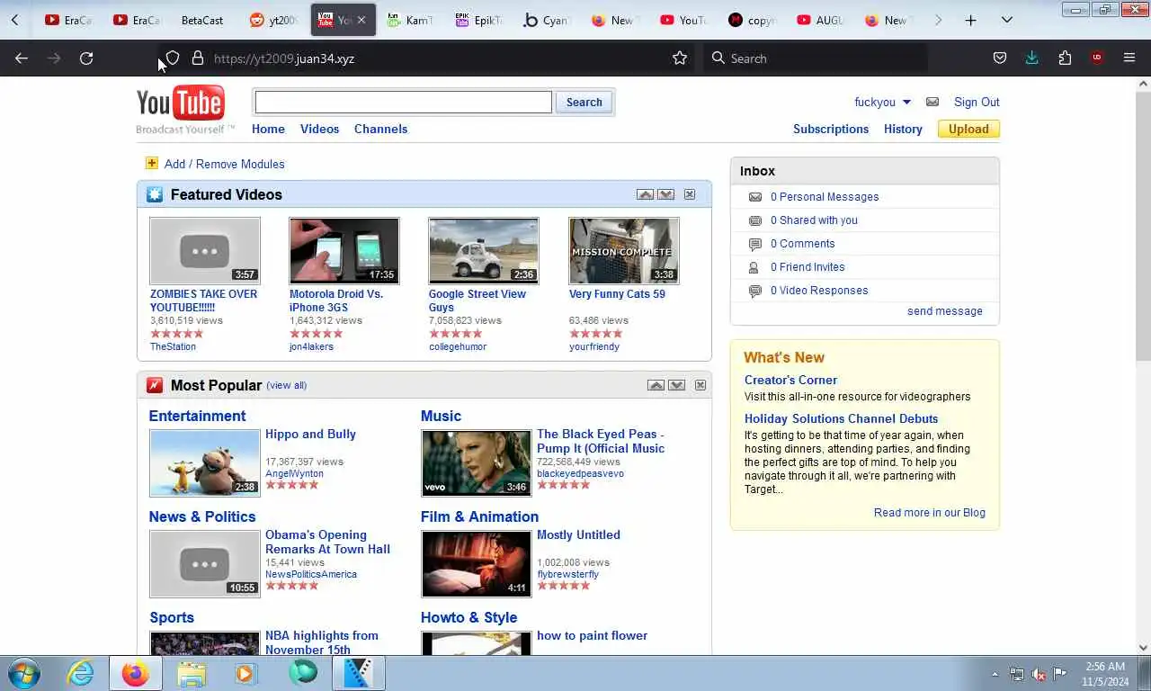Viewport: 1151px width, 691px height.
Task: Click the Firefox Search box
Action: tap(816, 58)
